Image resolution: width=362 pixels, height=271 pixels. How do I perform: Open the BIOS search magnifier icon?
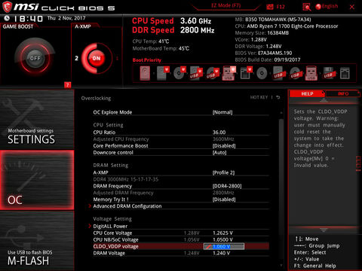(x=306, y=7)
